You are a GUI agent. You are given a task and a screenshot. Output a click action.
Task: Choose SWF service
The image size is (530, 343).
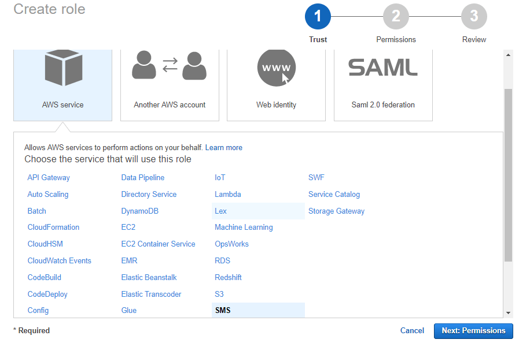(x=316, y=178)
